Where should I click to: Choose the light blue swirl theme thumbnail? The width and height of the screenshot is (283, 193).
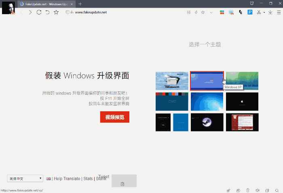tap(207, 102)
